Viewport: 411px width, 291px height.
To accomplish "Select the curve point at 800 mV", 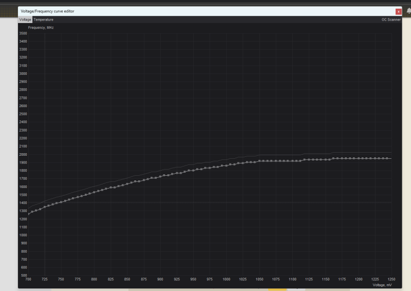I will [x=94, y=192].
